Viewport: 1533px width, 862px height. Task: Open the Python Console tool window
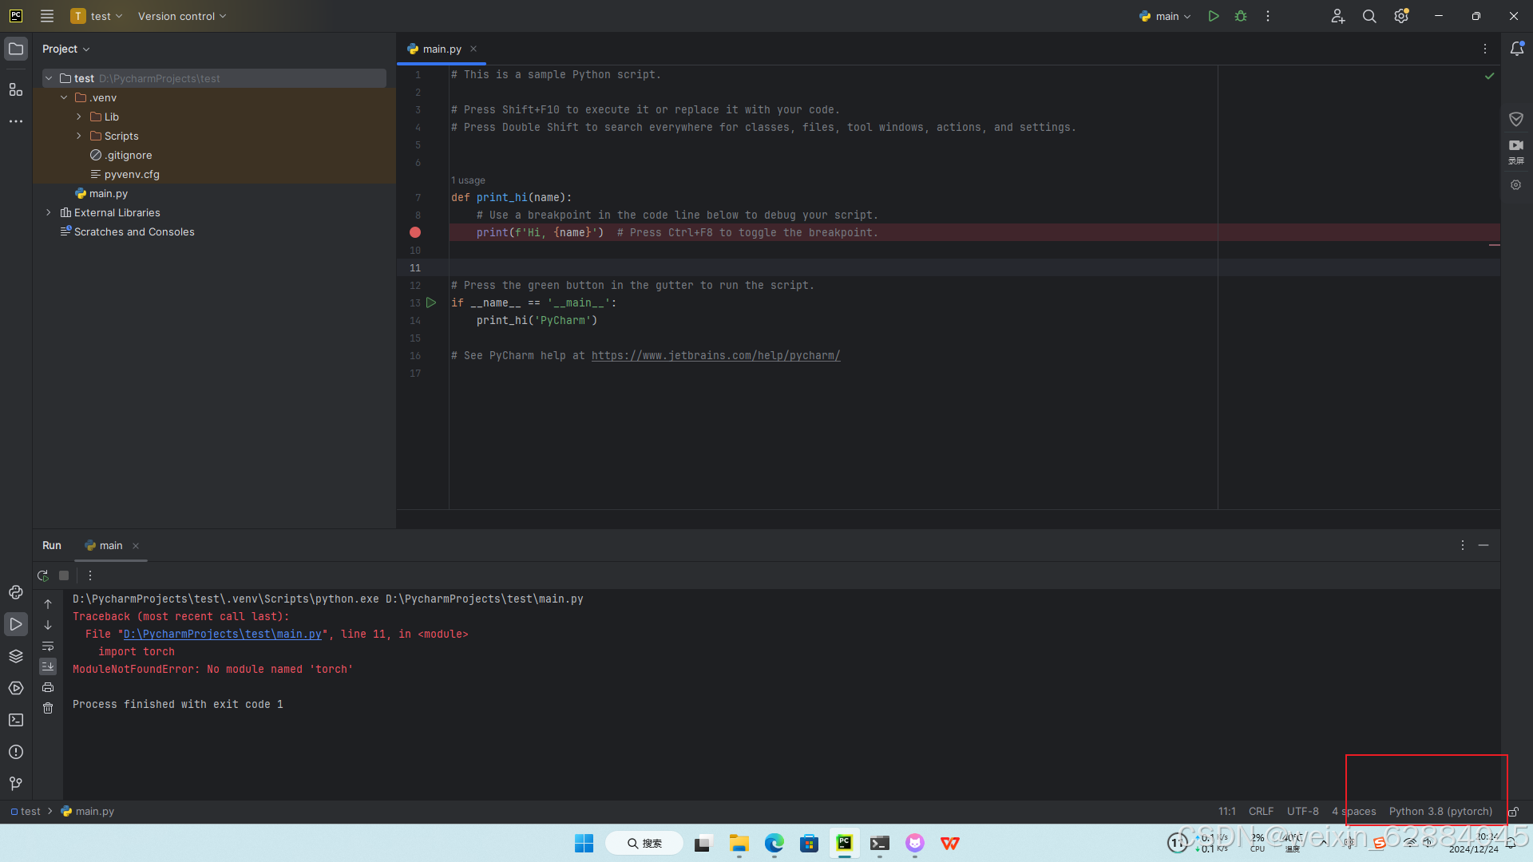pyautogui.click(x=16, y=592)
